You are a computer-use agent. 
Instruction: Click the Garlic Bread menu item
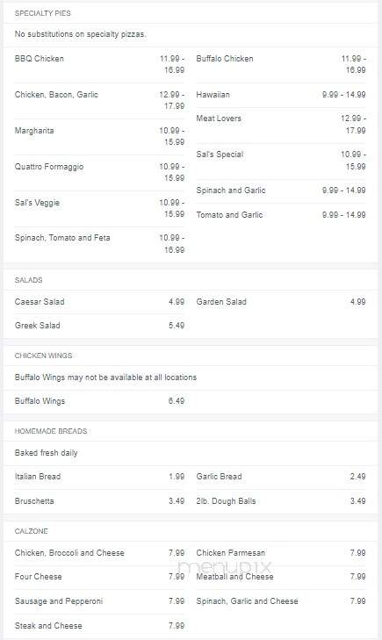(219, 477)
